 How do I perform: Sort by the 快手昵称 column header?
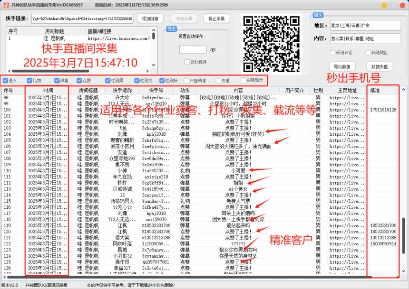122,90
